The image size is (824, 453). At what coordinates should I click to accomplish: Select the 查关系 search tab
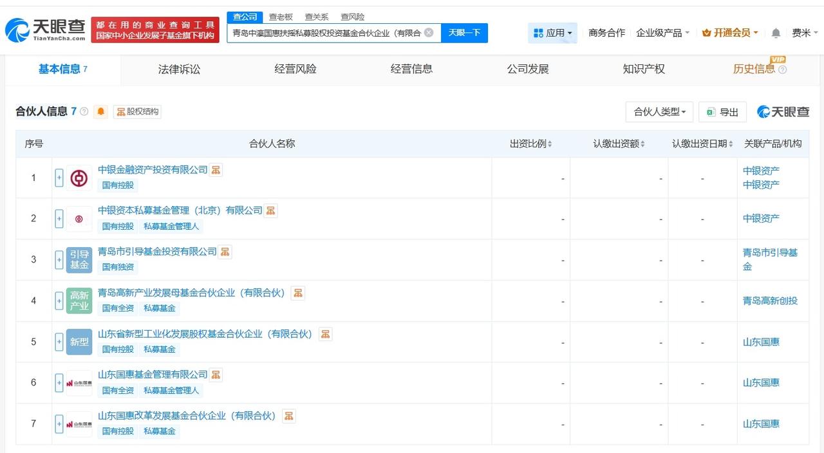[317, 17]
